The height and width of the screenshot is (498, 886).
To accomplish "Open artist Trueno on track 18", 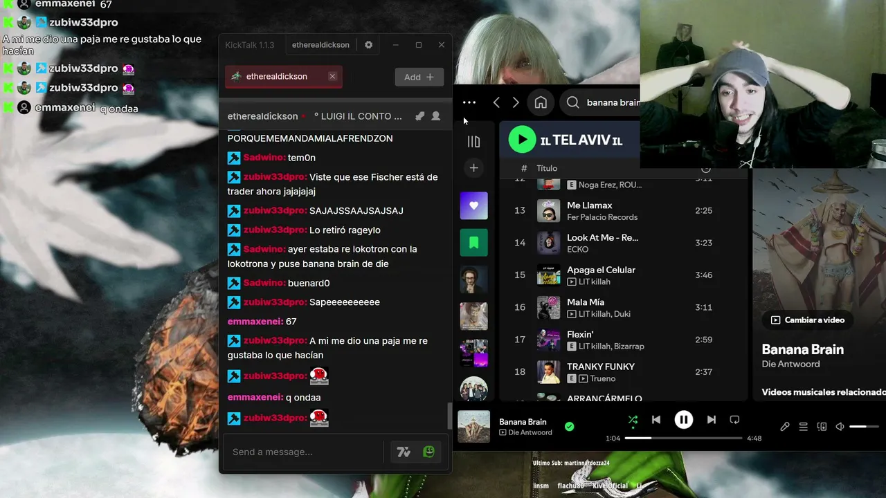I will [x=602, y=378].
